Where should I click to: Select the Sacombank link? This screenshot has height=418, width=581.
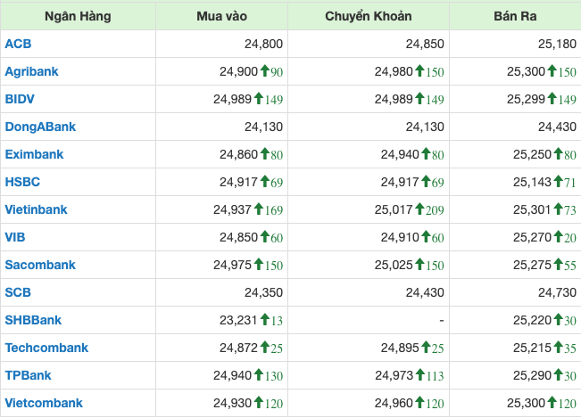[x=40, y=265]
